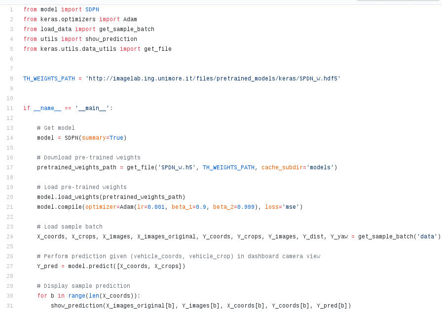Click the "range" keyword on line 30
The height and width of the screenshot is (312, 442).
click(76, 296)
